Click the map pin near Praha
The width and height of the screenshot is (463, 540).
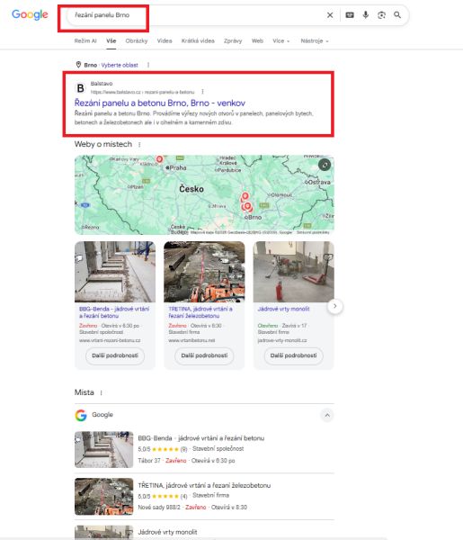[x=159, y=159]
